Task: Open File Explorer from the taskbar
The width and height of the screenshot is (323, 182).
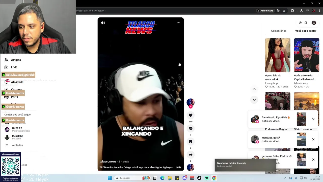Action: point(170,178)
